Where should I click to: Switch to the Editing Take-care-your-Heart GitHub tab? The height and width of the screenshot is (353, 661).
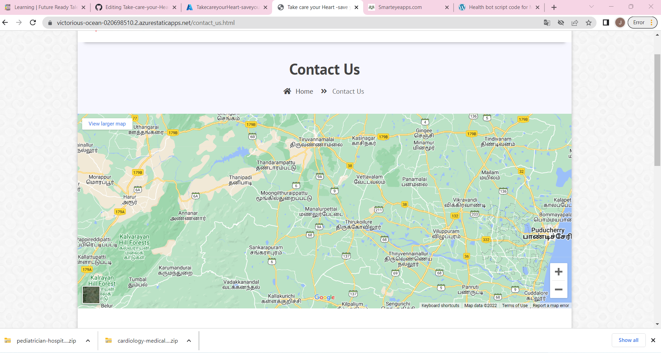(136, 7)
